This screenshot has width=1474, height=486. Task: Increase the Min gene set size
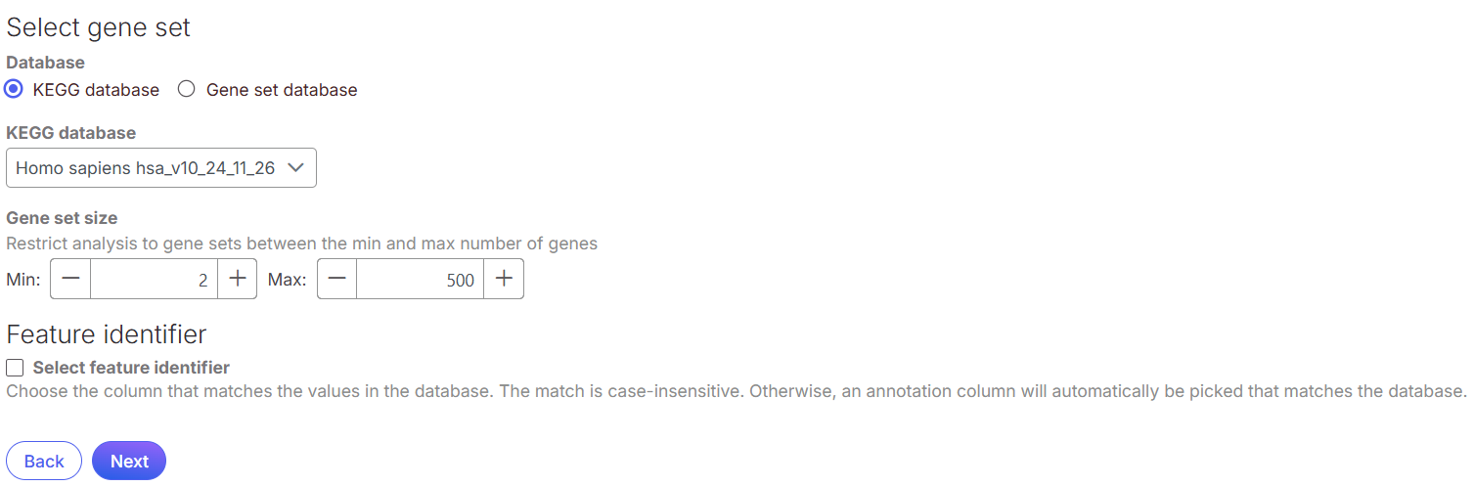click(x=237, y=280)
